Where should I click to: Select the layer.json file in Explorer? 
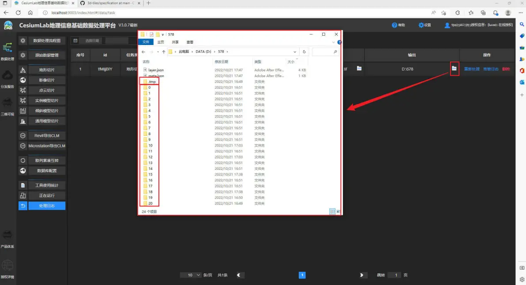(x=156, y=70)
